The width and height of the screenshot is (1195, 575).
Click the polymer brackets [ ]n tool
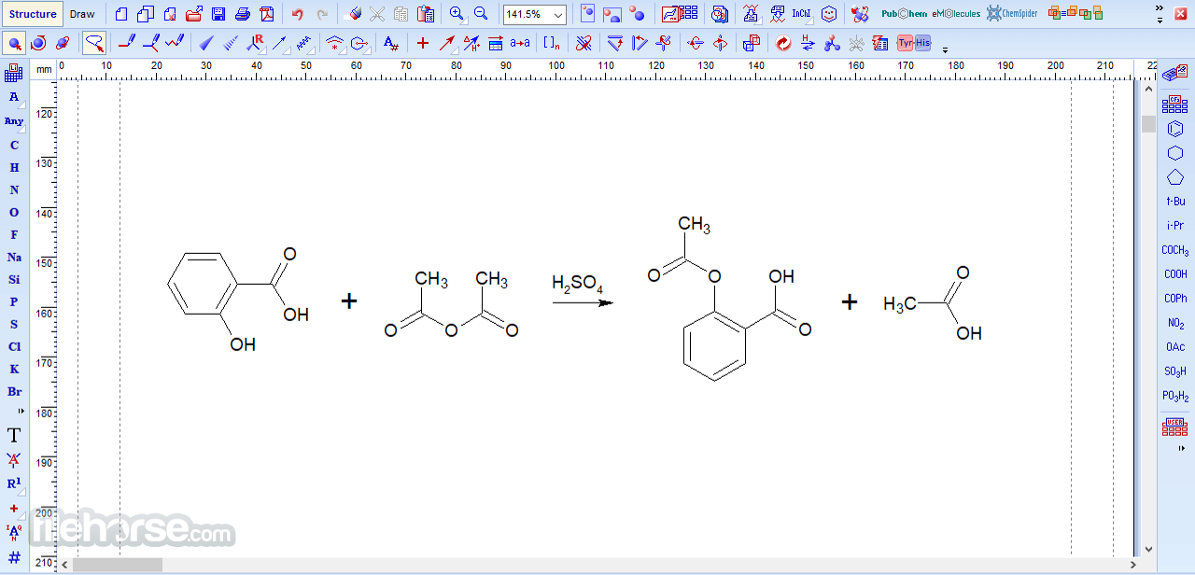552,43
